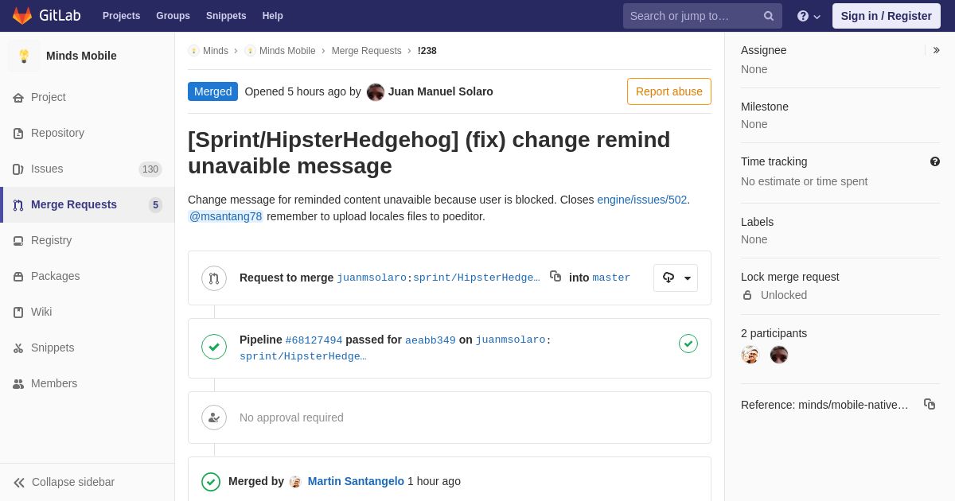The height and width of the screenshot is (501, 955).
Task: Open commit aeabb349 link
Action: coord(431,340)
